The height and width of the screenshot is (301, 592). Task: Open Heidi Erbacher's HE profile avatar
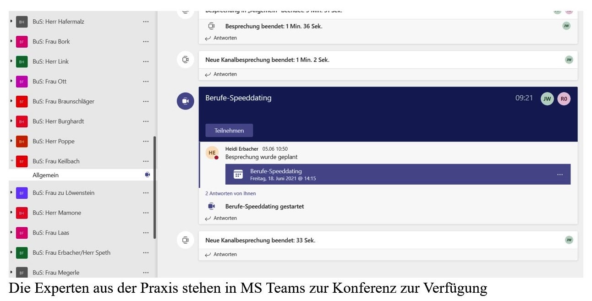pos(212,153)
